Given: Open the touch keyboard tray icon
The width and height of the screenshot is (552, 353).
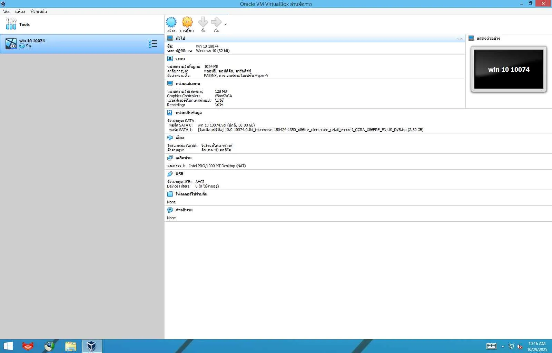Looking at the screenshot, I should [491, 346].
